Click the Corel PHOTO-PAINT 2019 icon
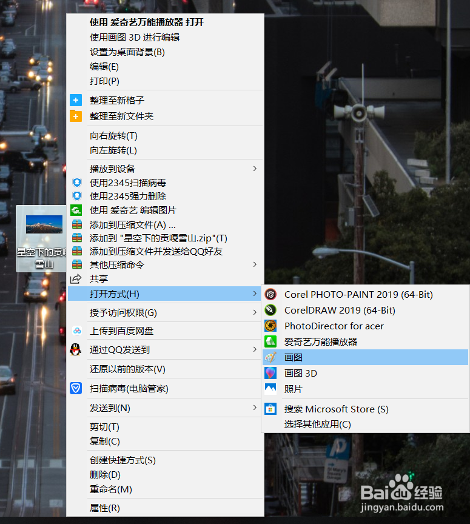This screenshot has width=470, height=524. (270, 294)
